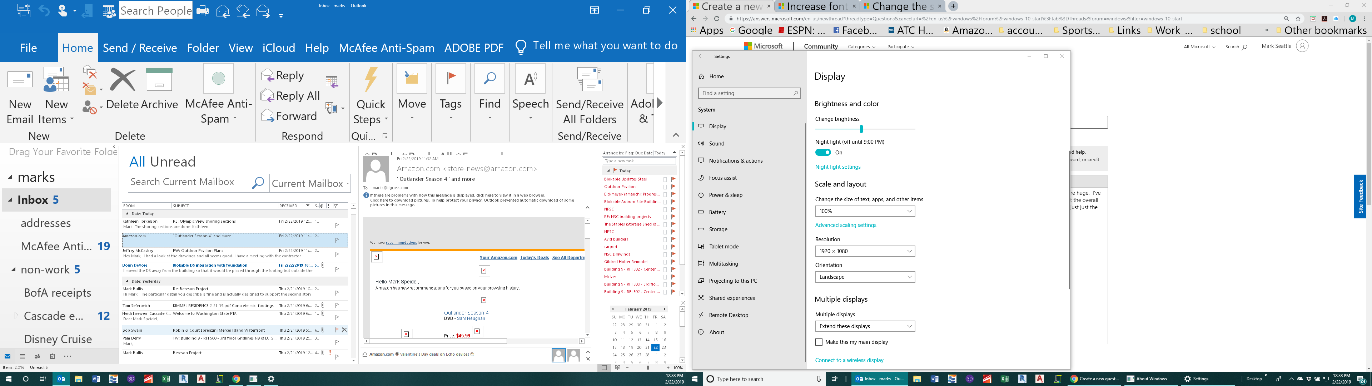Viewport: 1372px width, 386px height.
Task: Open the Folder ribbon tab
Action: tap(203, 48)
